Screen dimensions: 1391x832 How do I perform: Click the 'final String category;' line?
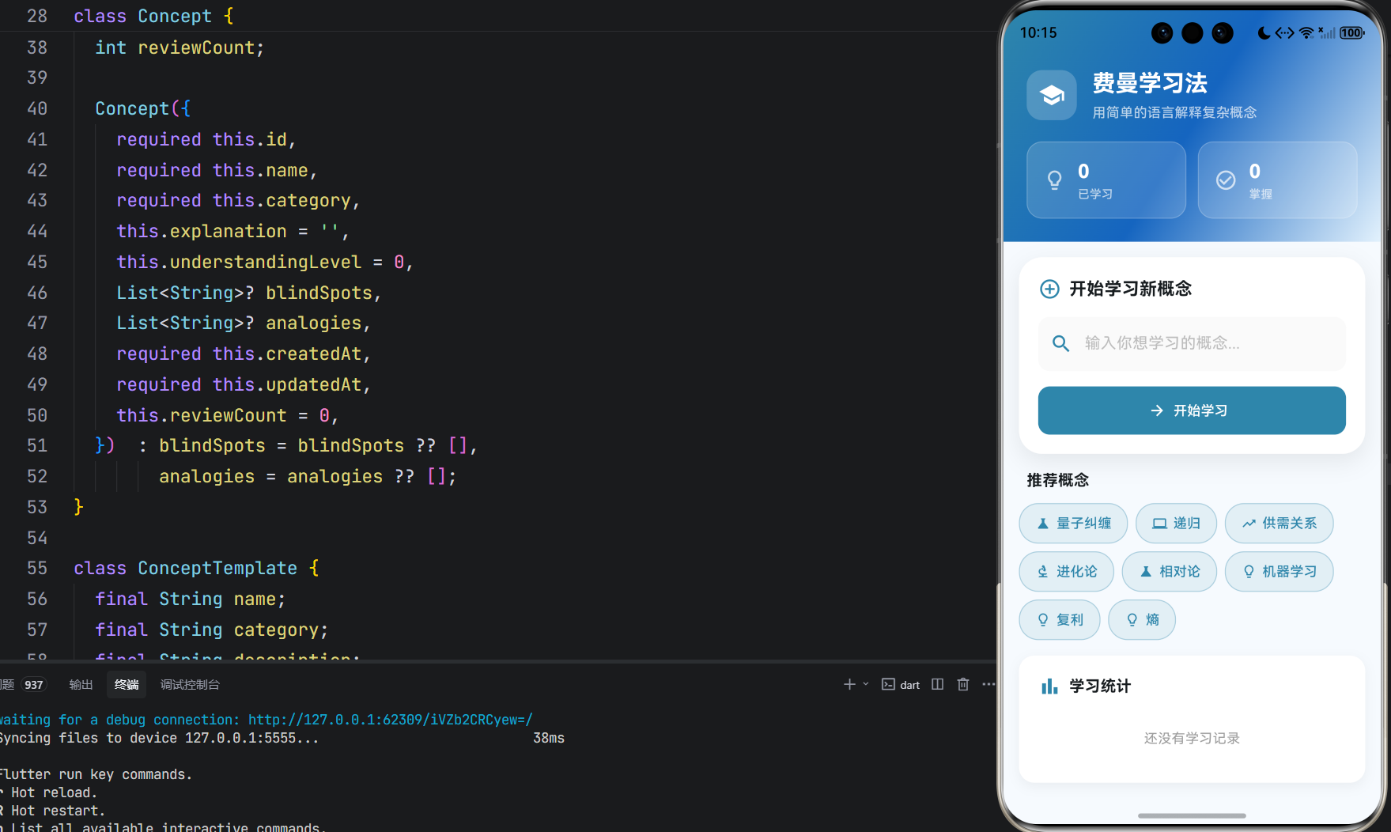pos(211,630)
